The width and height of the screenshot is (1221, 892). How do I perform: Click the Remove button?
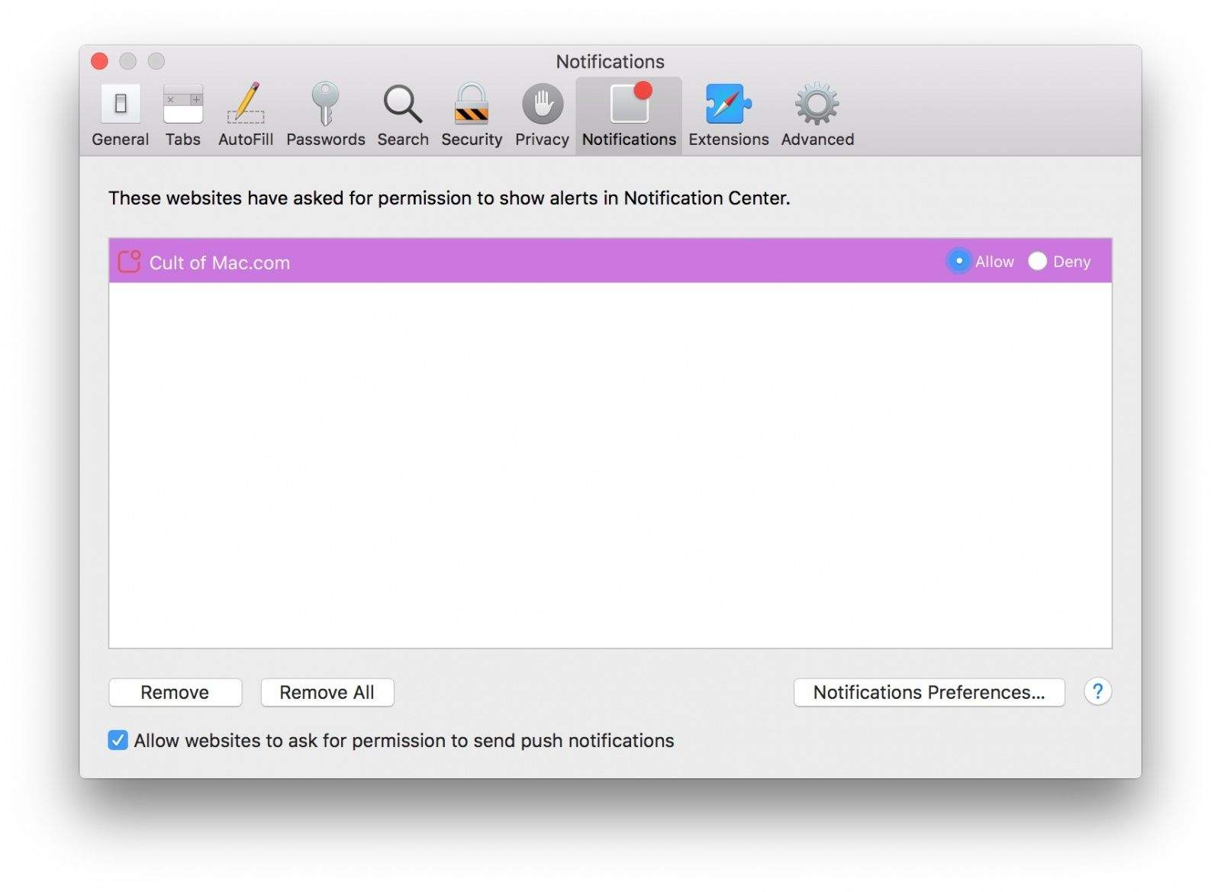pos(175,692)
